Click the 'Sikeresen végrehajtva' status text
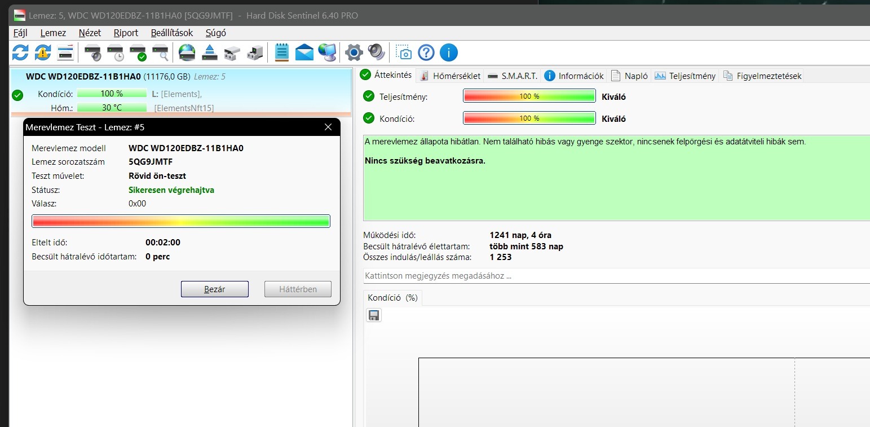The image size is (870, 427). [171, 190]
